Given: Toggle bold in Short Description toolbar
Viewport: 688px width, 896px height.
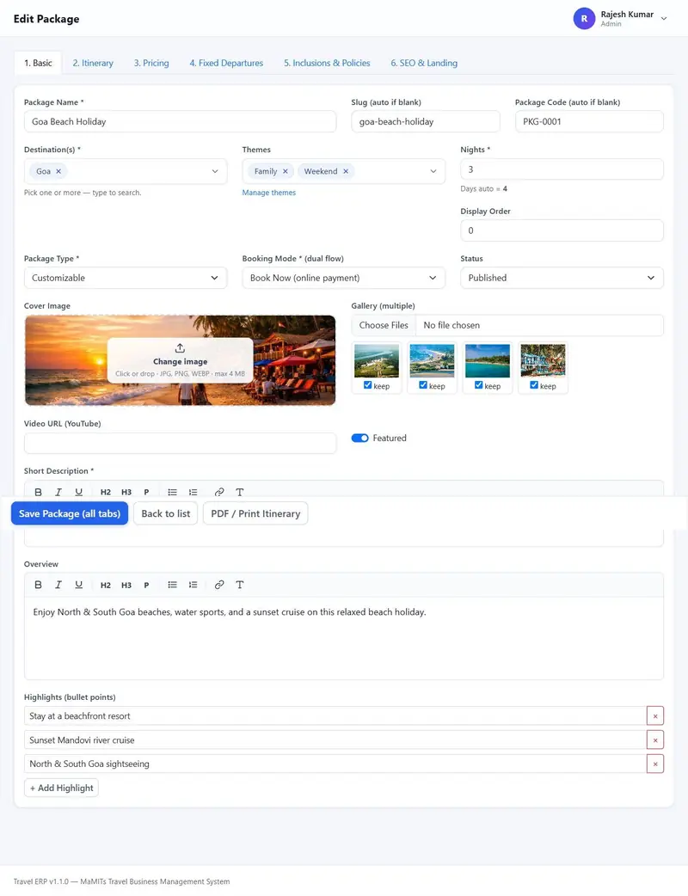Looking at the screenshot, I should [39, 492].
